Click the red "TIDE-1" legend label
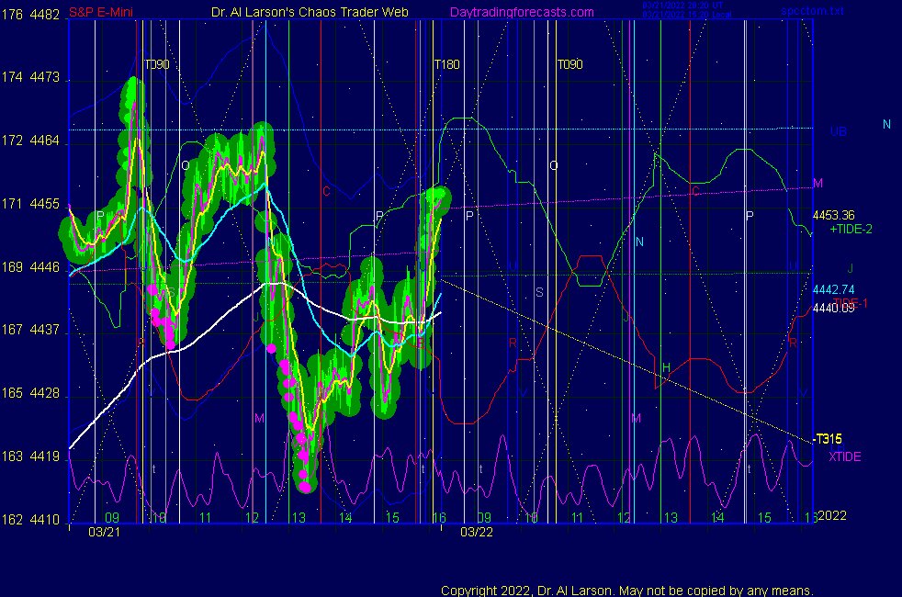Screen dimensions: 902x597 tap(851, 302)
